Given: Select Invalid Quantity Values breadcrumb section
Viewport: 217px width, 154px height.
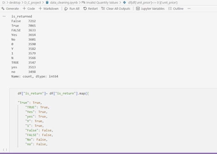Looking at the screenshot, I should [x=102, y=3].
